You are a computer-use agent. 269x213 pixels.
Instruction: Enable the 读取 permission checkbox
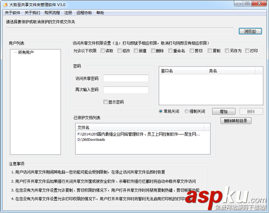point(102,50)
